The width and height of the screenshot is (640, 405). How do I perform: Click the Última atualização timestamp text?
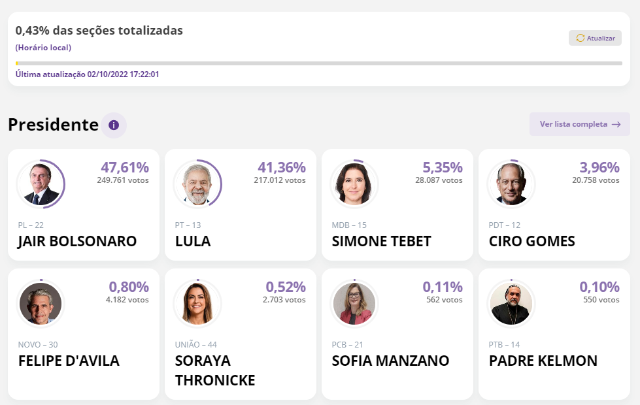coord(87,74)
